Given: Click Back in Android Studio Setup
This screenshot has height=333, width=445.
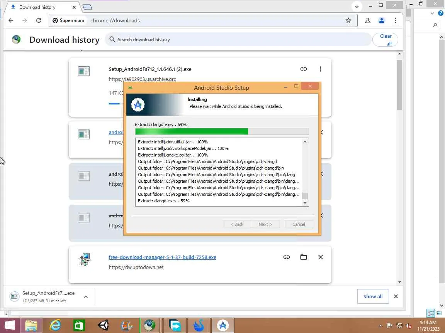Looking at the screenshot, I should (x=237, y=224).
